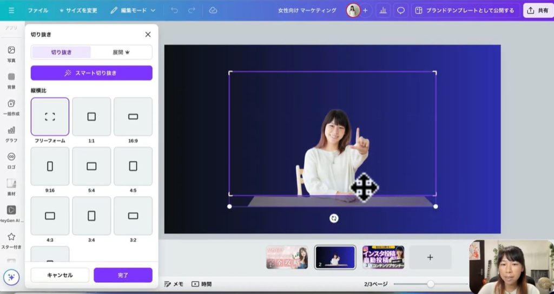Click the 完了 button to apply crop
Viewport: 554px width, 294px height.
(123, 275)
